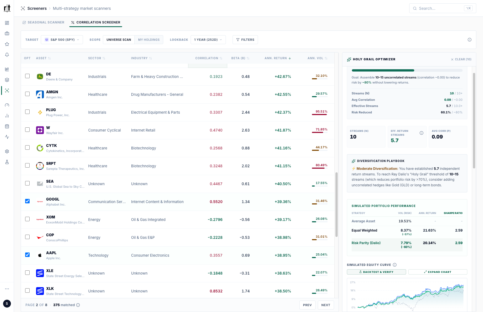Click the Holy Grail streams progress bar

point(407,70)
